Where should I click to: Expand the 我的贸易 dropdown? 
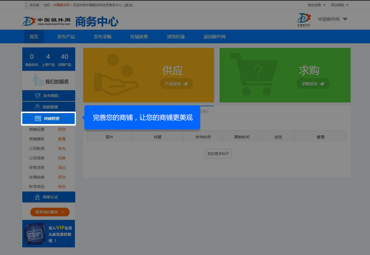pos(316,5)
